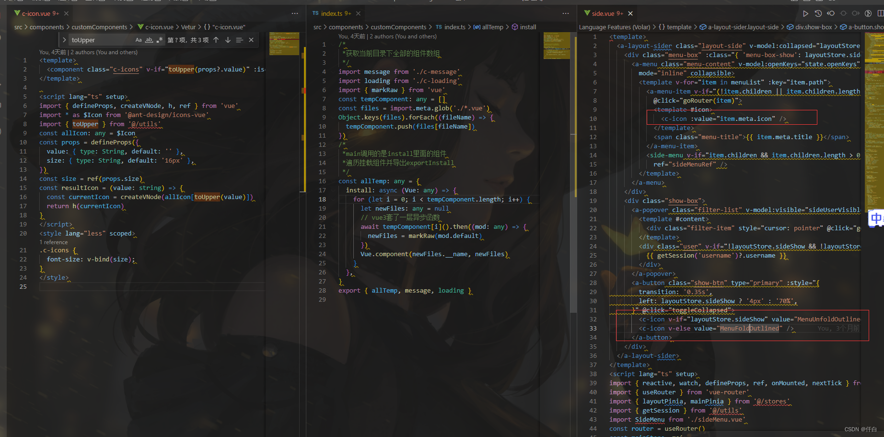Click 'Vue.component' call in index.ts

[384, 254]
